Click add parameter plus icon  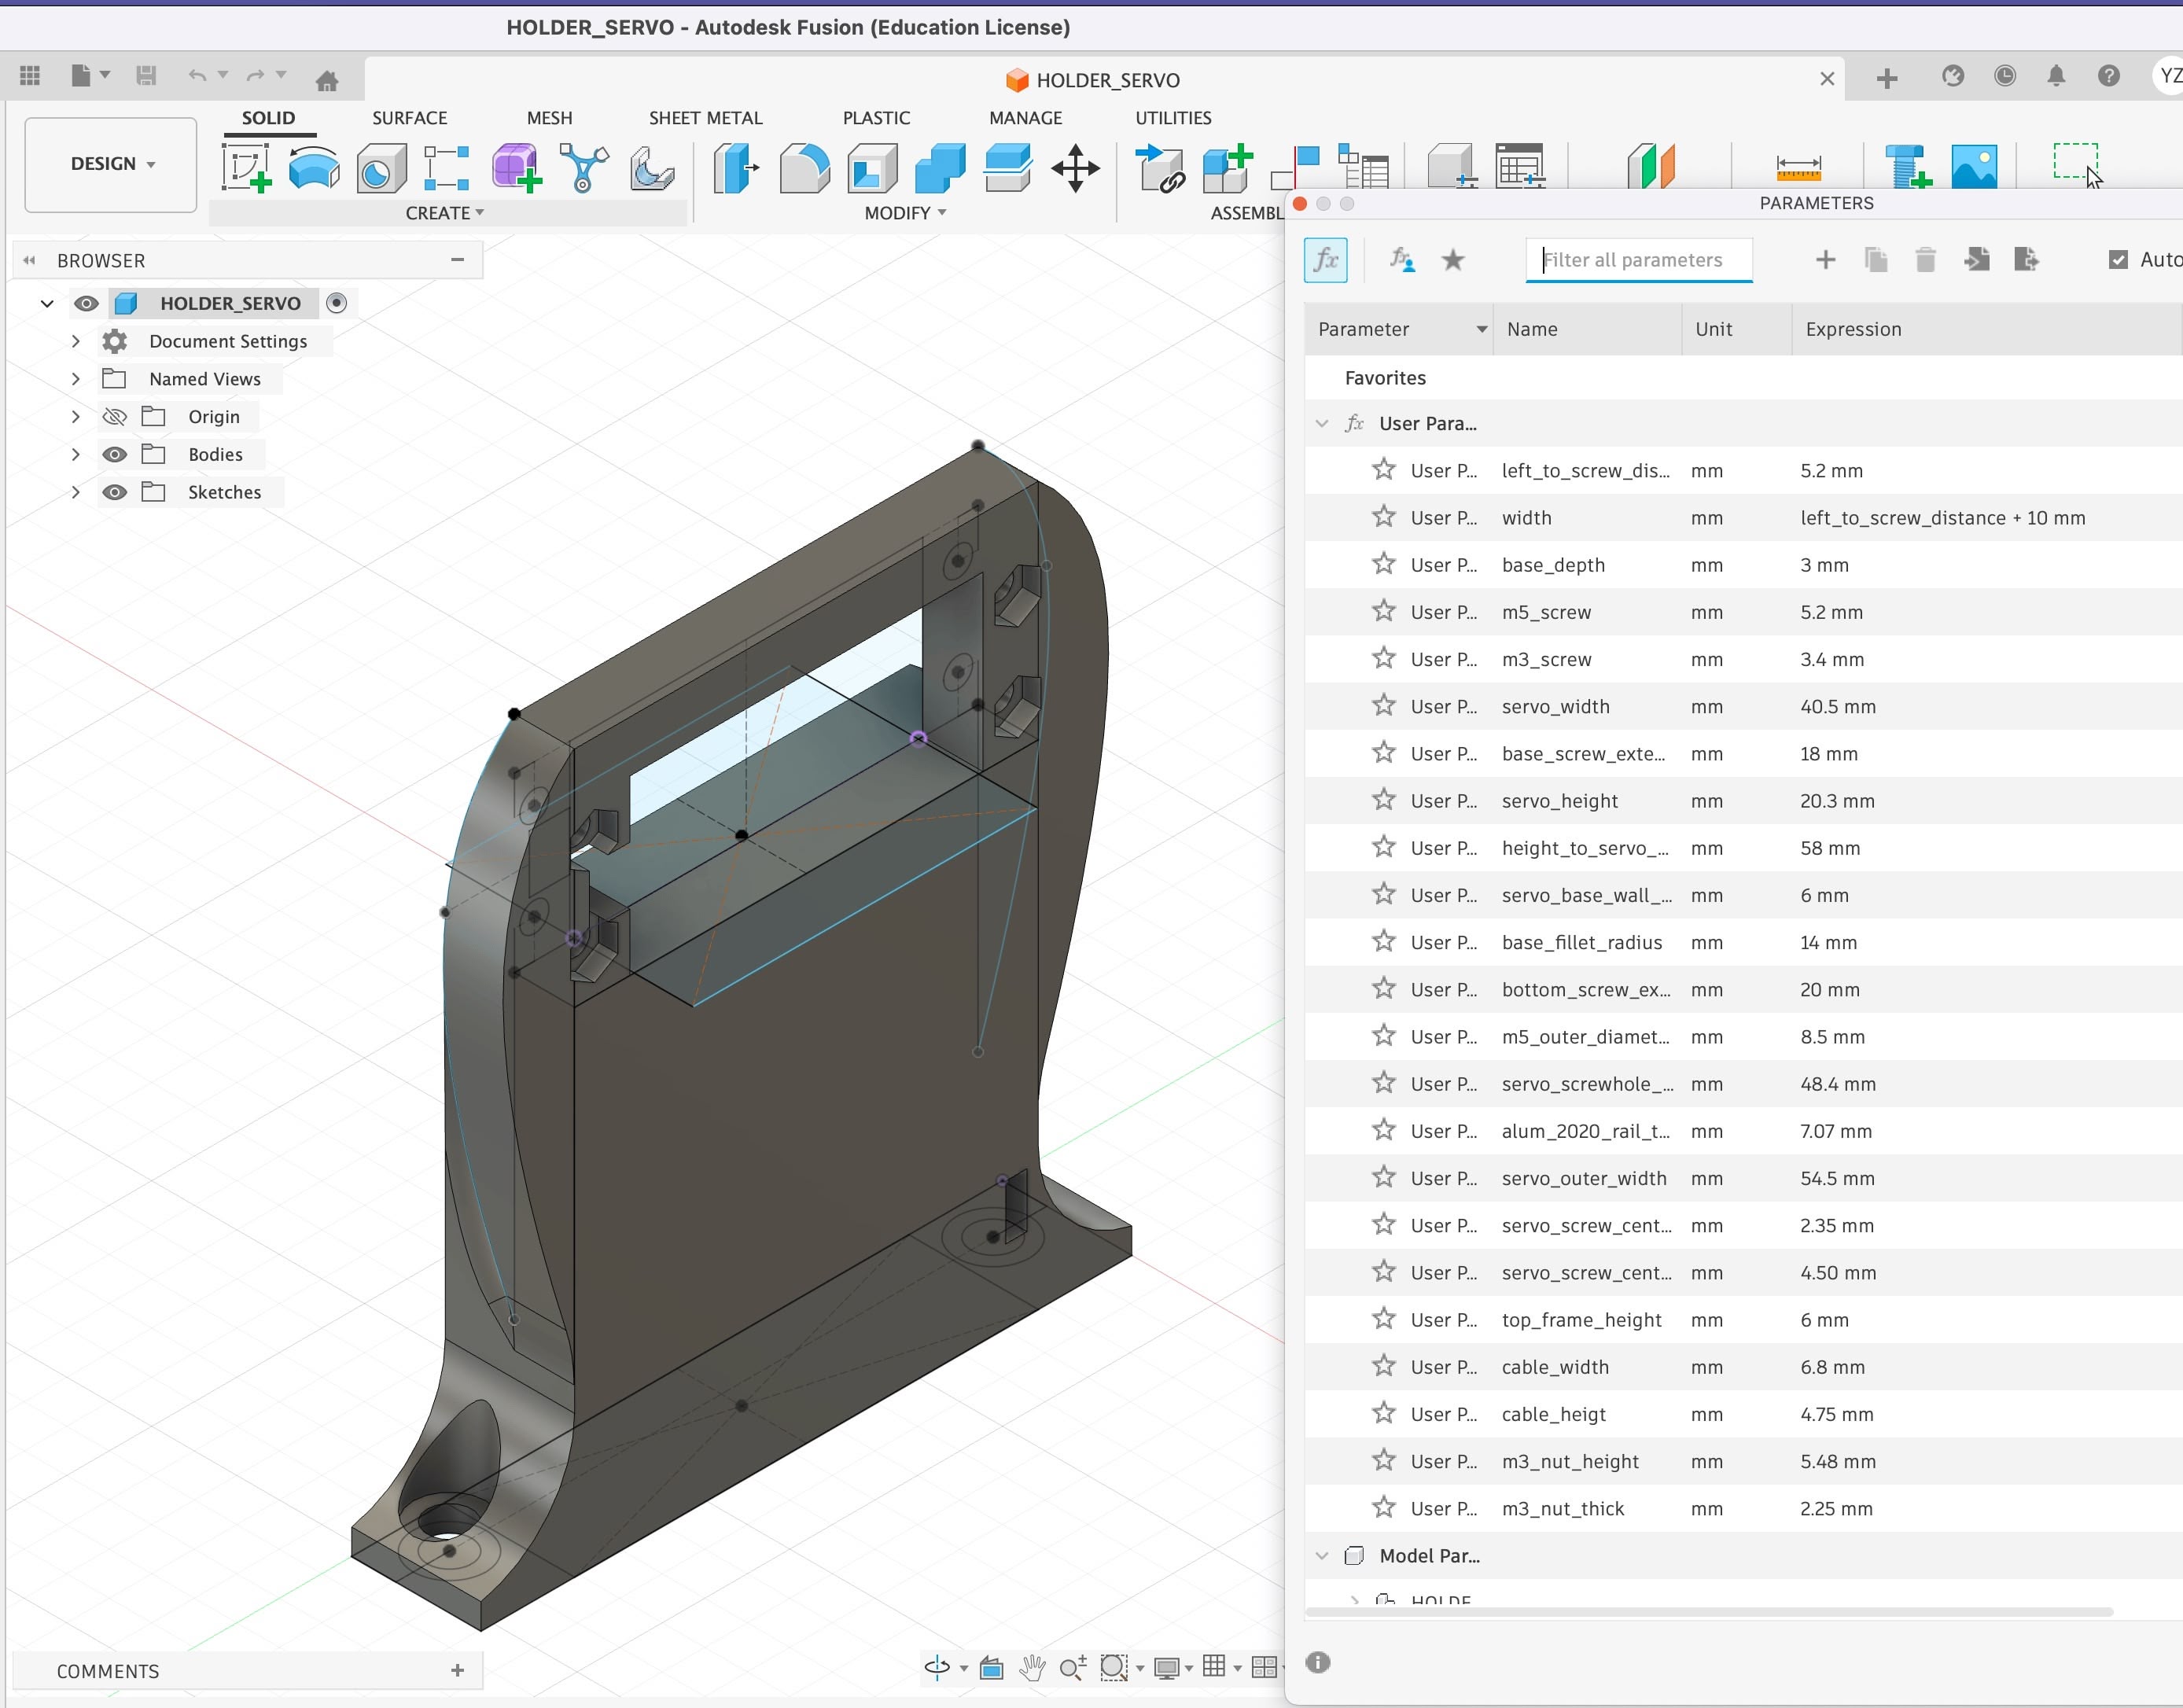point(1825,260)
